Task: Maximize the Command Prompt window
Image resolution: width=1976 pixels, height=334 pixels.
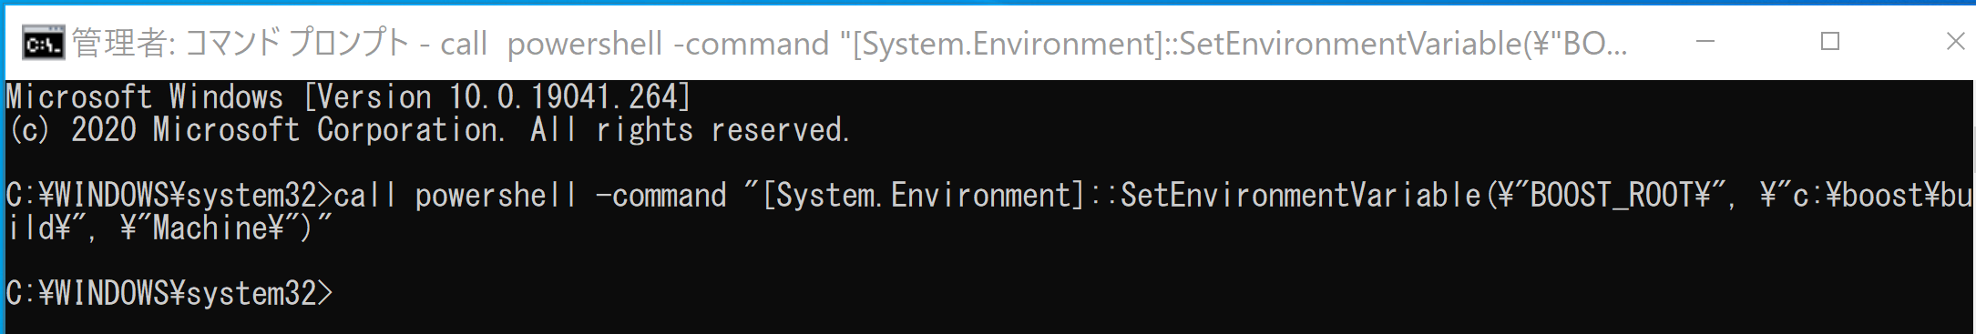Action: [1829, 42]
